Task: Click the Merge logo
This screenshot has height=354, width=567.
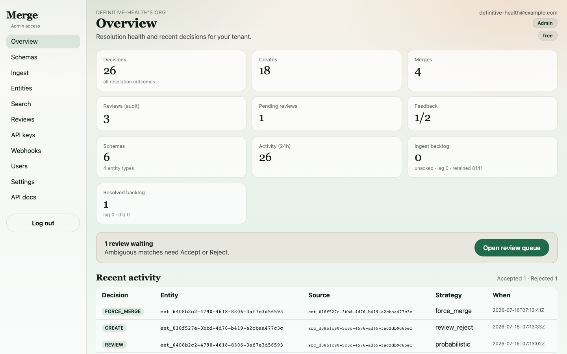Action: coord(22,15)
